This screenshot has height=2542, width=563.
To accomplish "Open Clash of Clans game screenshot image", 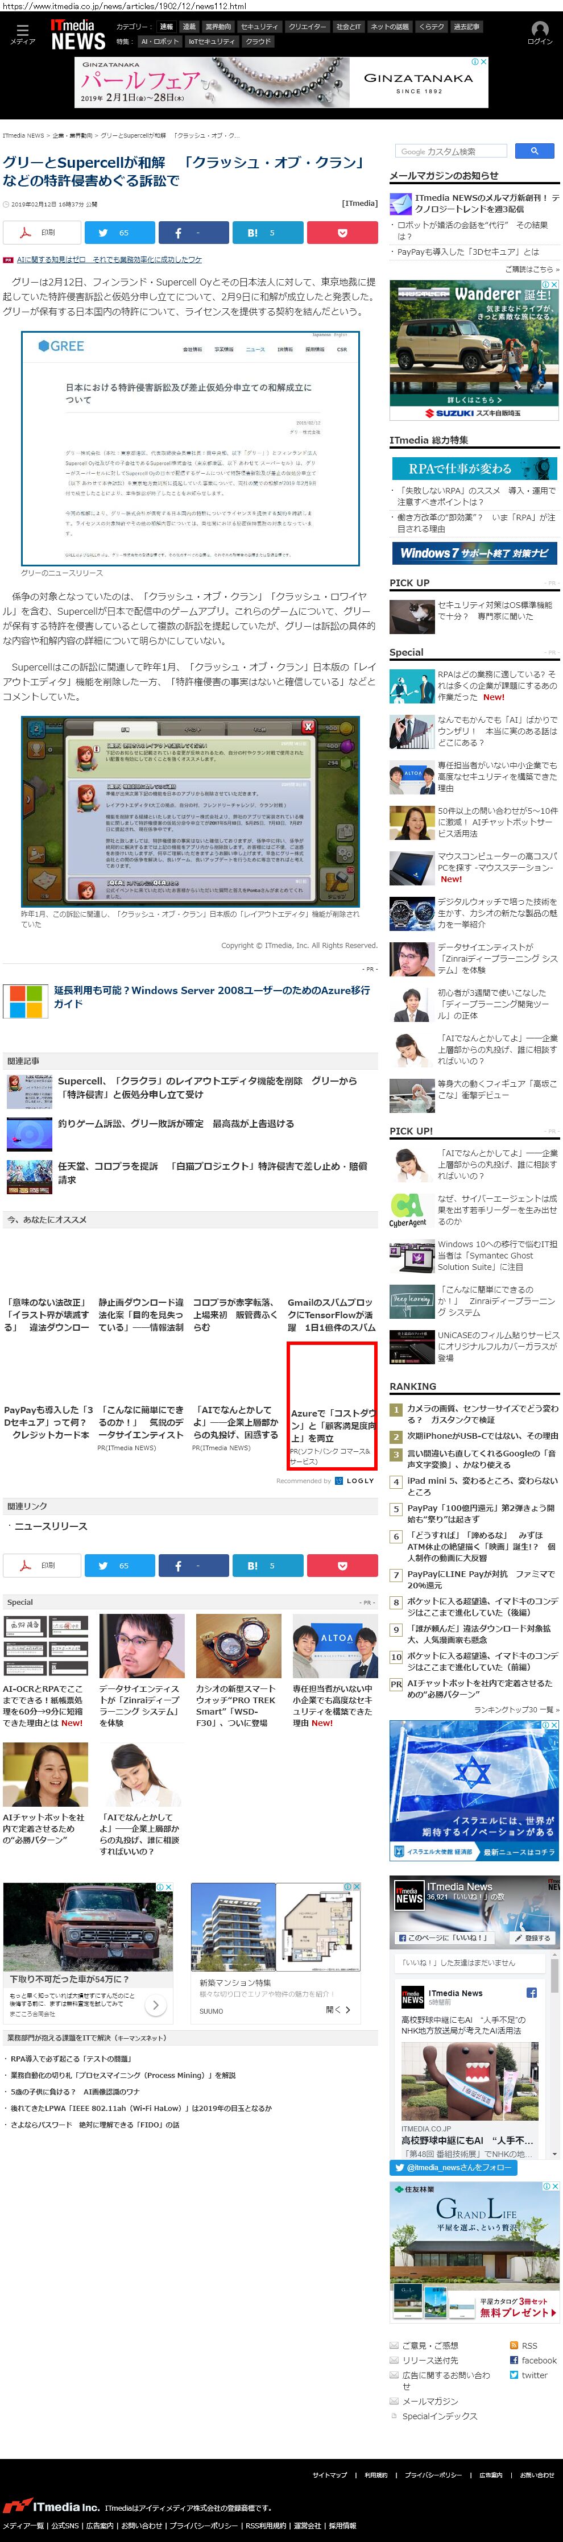I will 191,811.
